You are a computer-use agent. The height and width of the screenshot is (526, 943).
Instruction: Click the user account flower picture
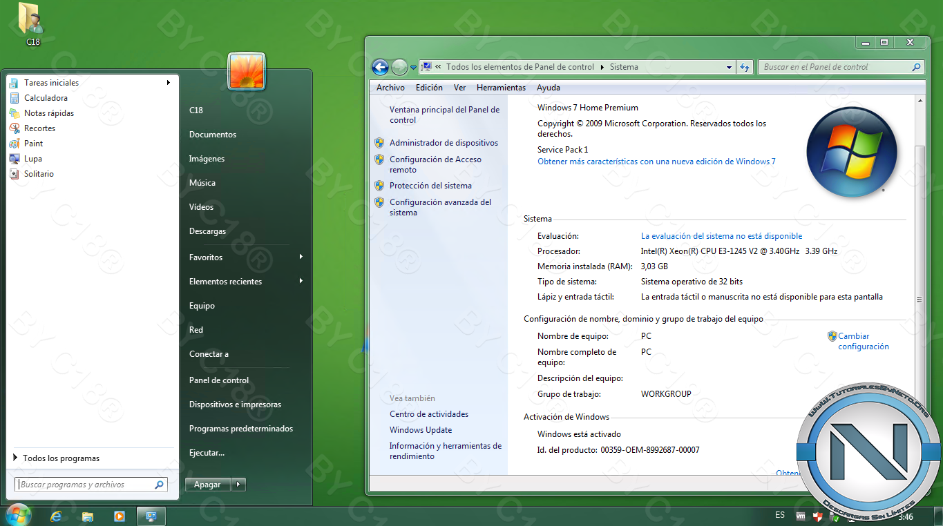click(x=247, y=71)
